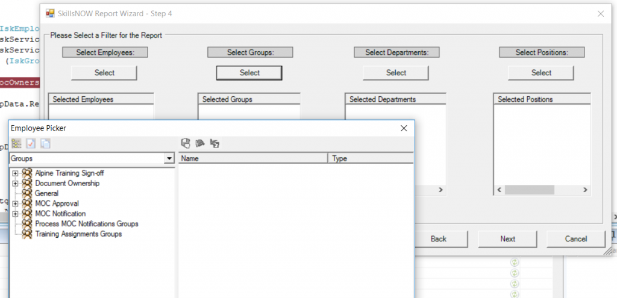Click right scroll arrow in Selected Positions list
The height and width of the screenshot is (298, 617).
585,190
